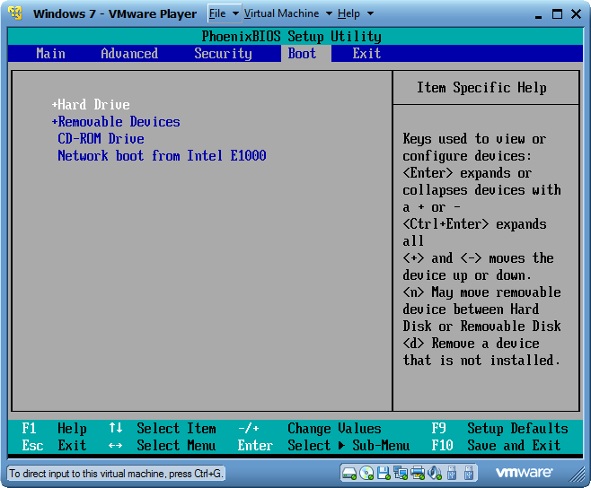Click the F9 Setup Defaults footer entry

(x=499, y=429)
